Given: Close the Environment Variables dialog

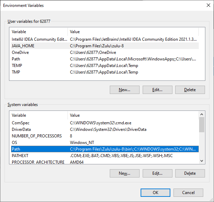Looking at the screenshot, I should click(x=208, y=5).
